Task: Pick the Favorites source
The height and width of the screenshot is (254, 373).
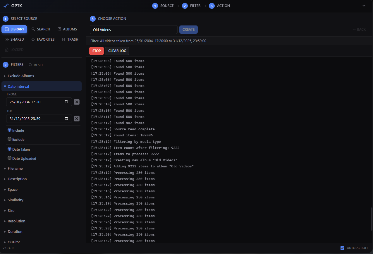Action: (x=43, y=40)
